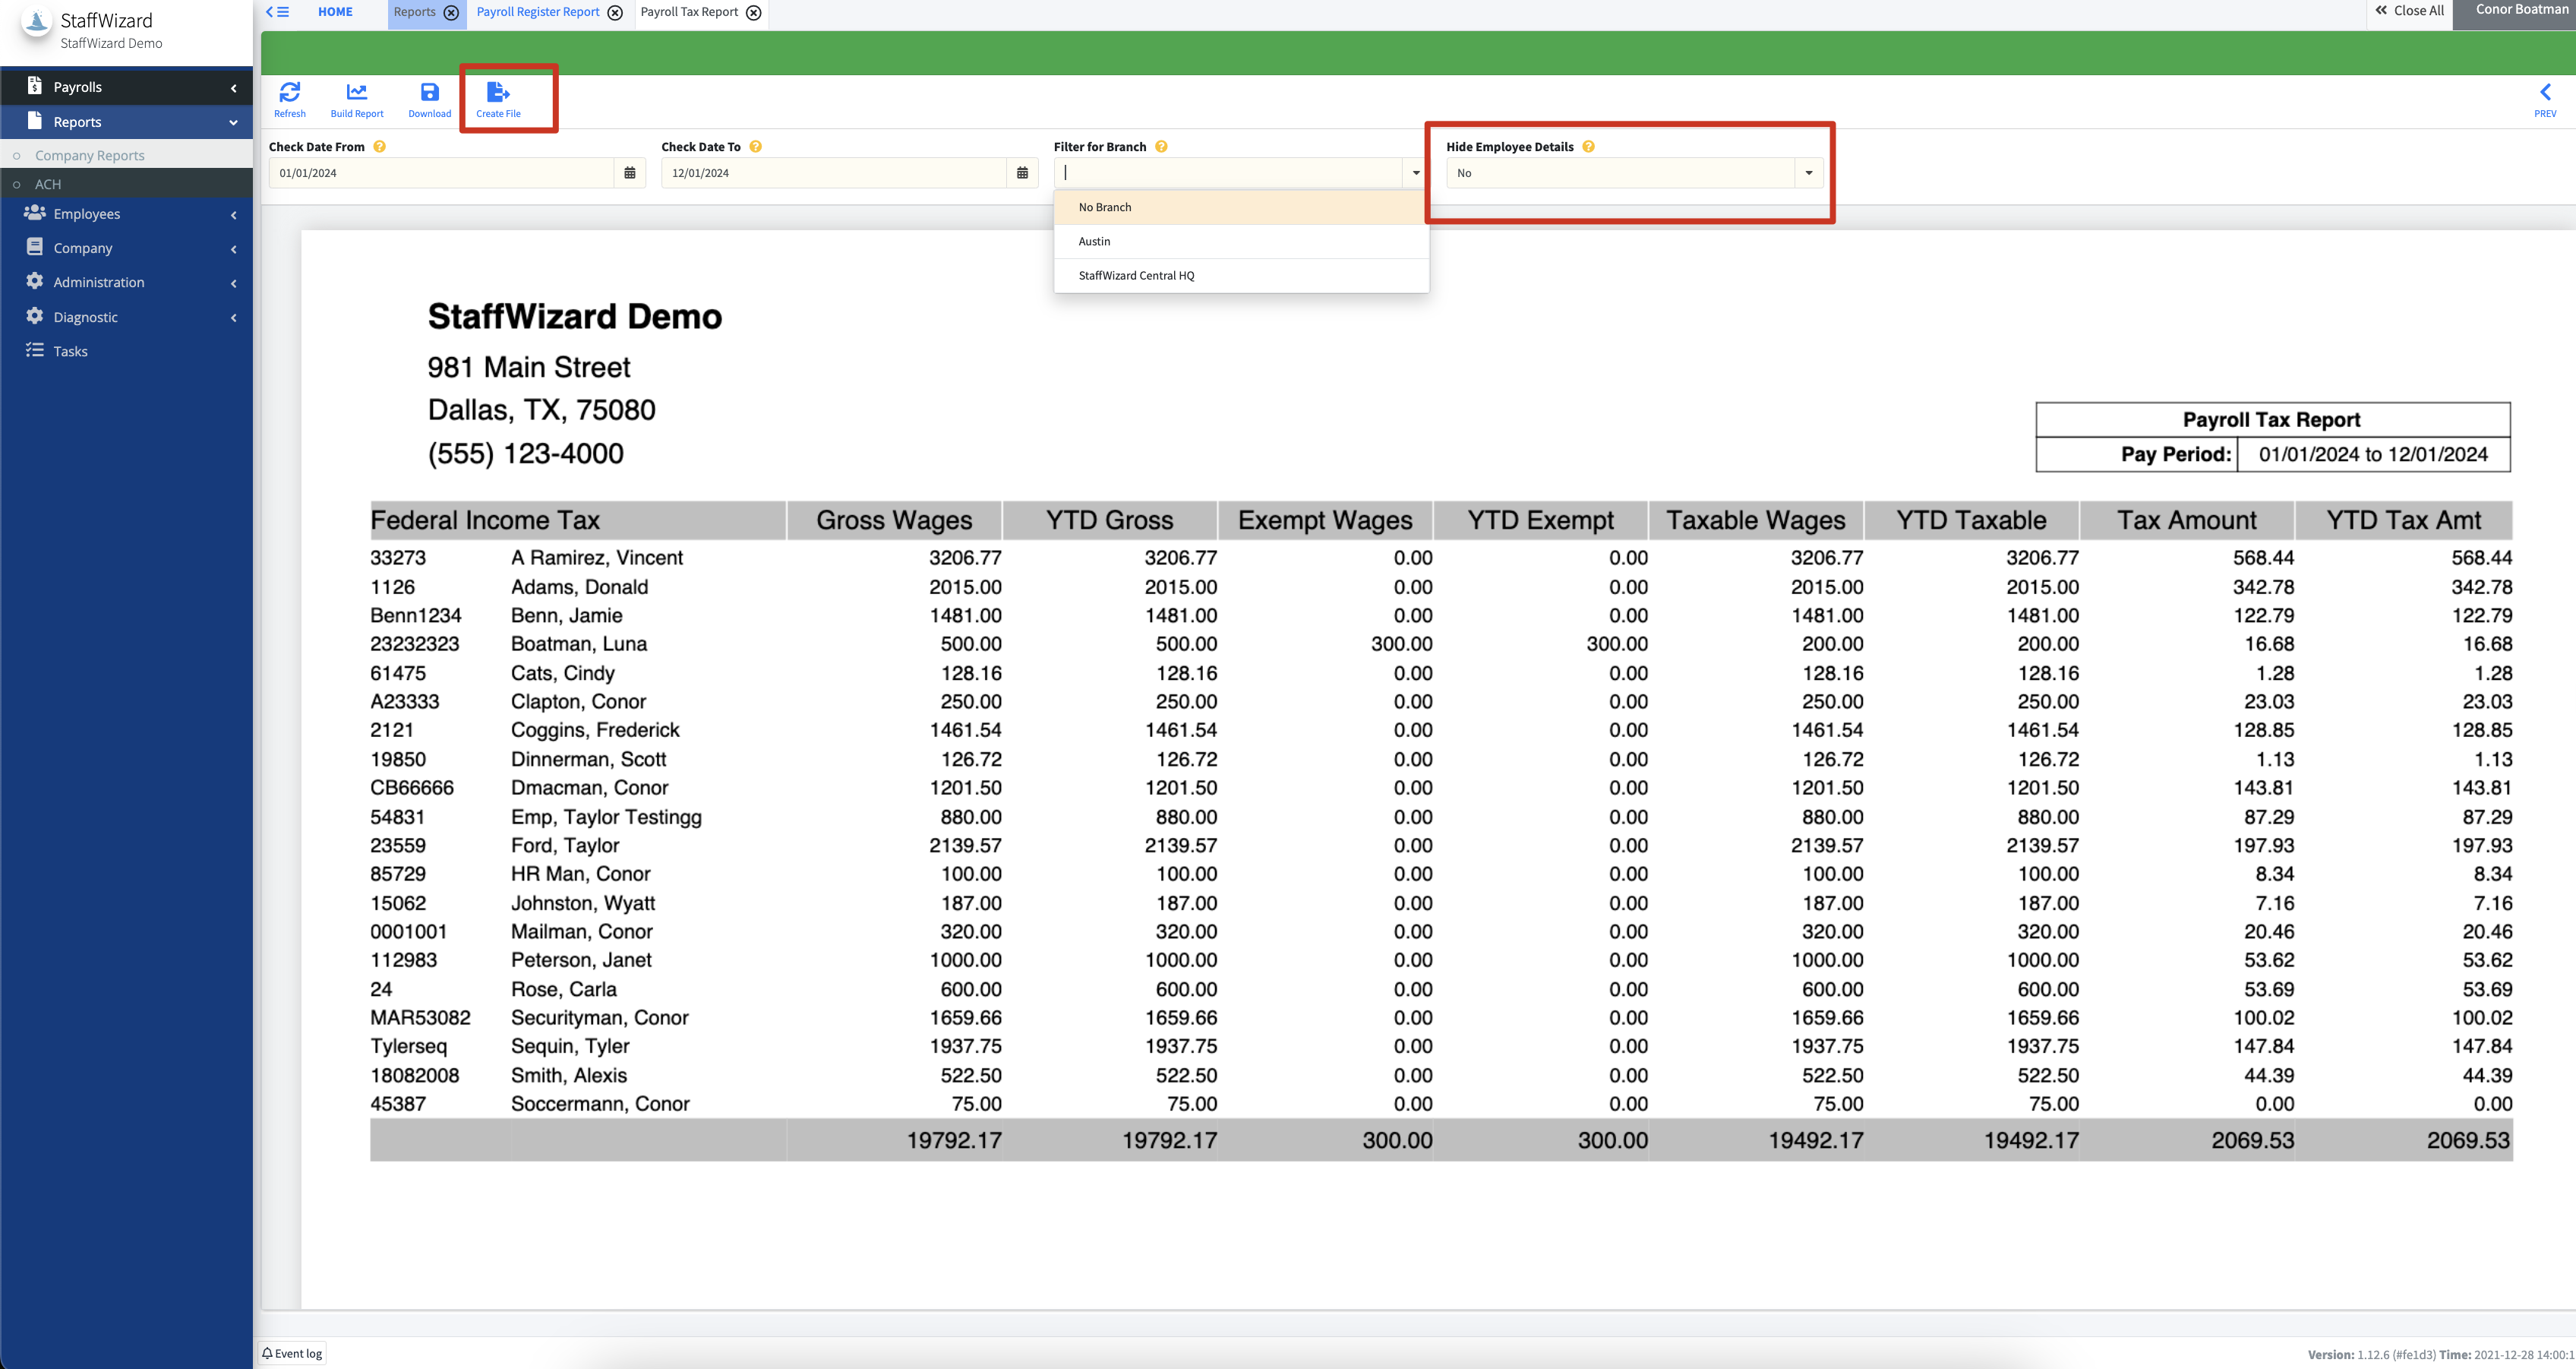Open the Event log

click(292, 1353)
